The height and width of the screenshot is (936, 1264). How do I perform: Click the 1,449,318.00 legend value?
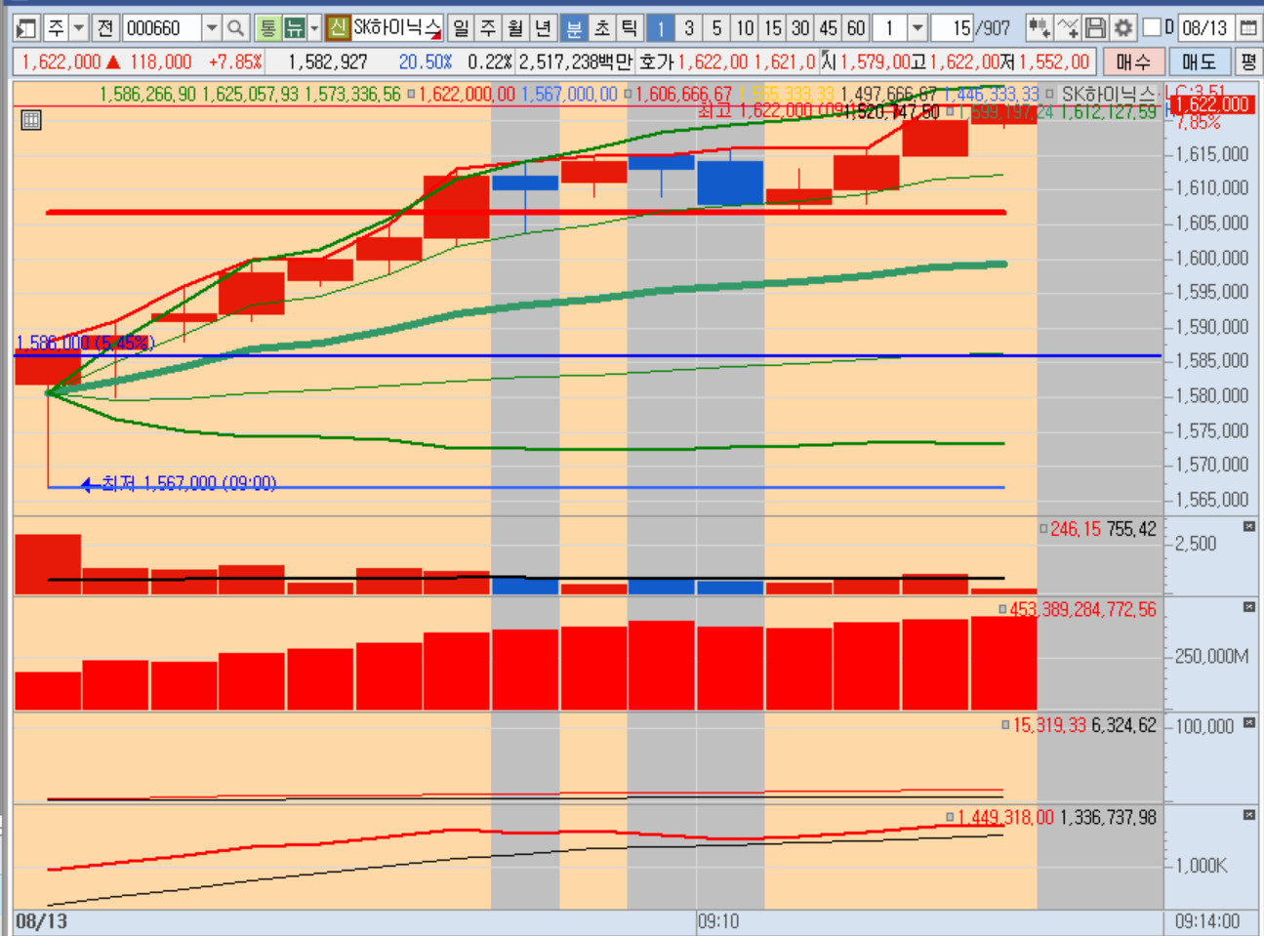click(1005, 817)
